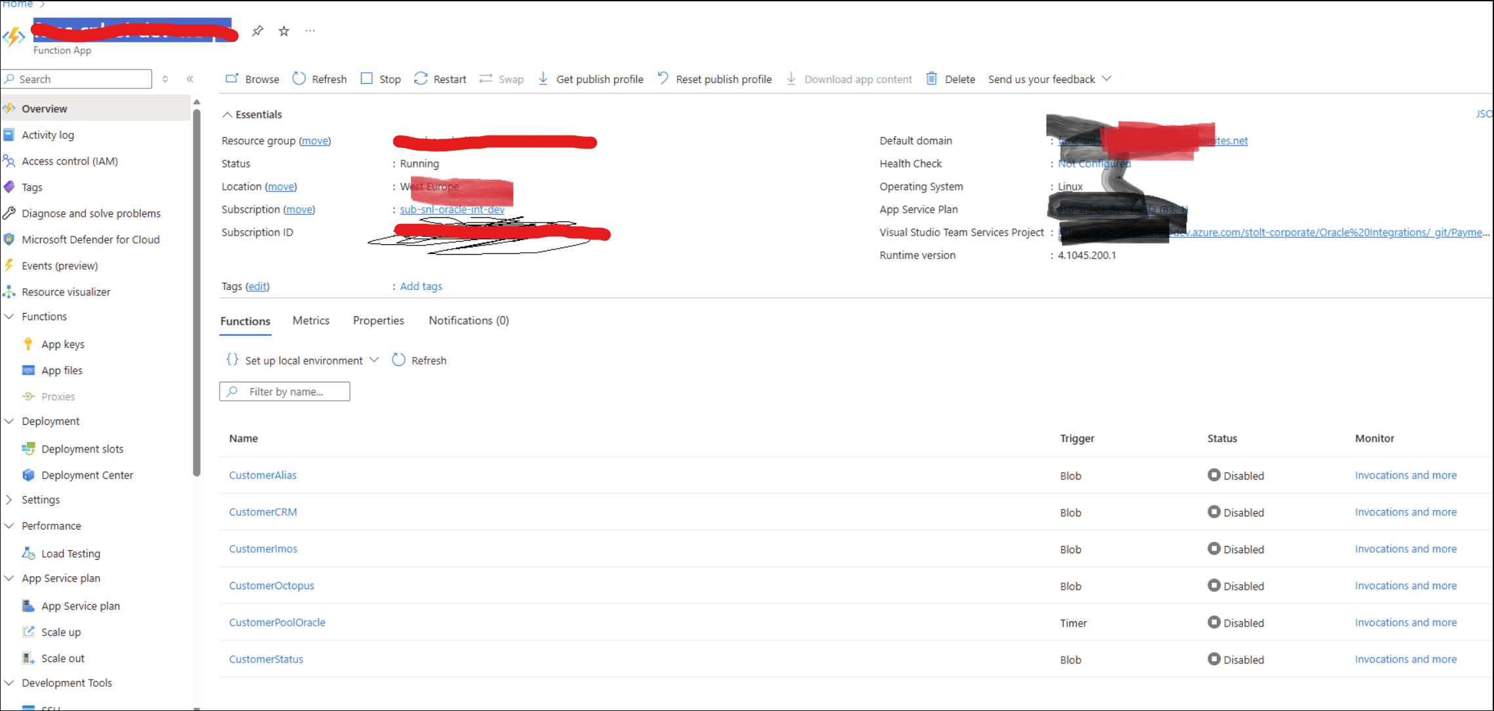Click the Restart toolbar icon
1494x711 pixels.
(x=421, y=79)
